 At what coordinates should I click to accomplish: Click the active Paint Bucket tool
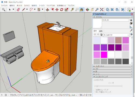[x=82, y=10]
